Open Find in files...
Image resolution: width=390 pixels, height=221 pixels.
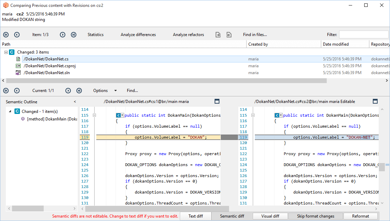pos(255,35)
